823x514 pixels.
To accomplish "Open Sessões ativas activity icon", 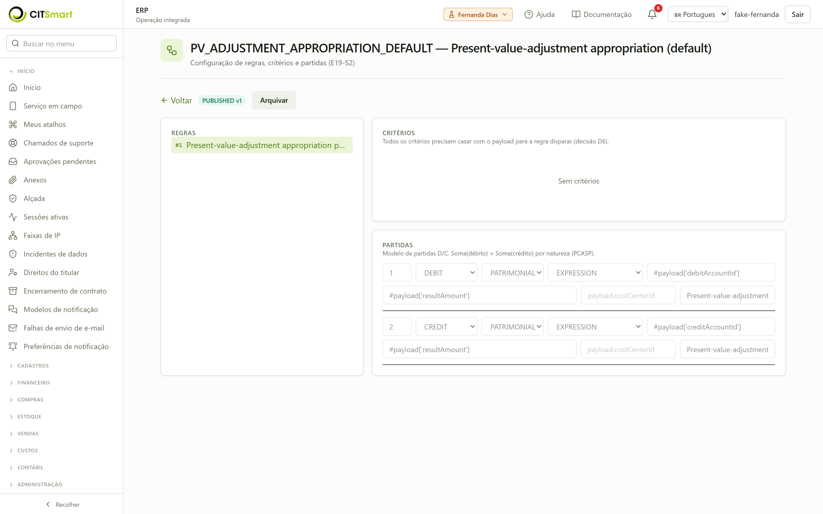I will tap(13, 217).
